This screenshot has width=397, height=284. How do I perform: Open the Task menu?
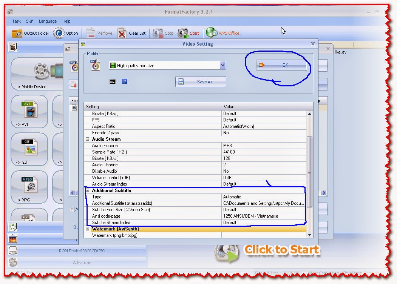[17, 21]
